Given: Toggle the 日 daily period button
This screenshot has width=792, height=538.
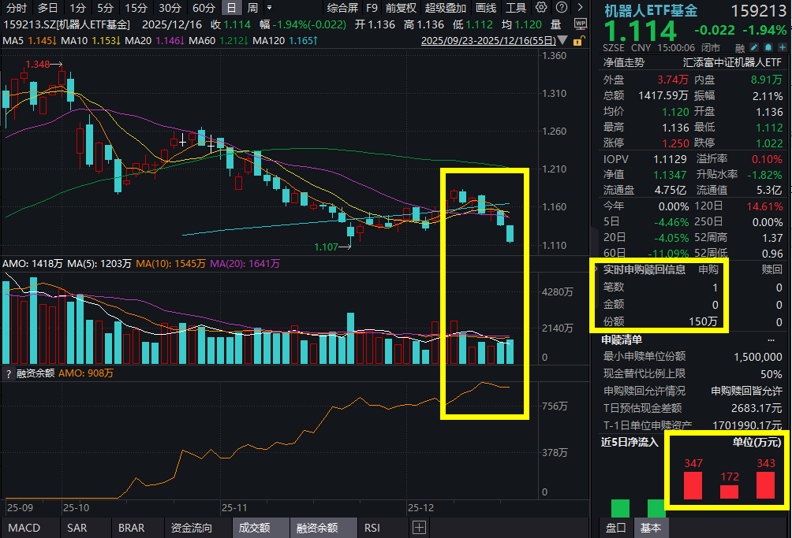Looking at the screenshot, I should click(x=230, y=8).
